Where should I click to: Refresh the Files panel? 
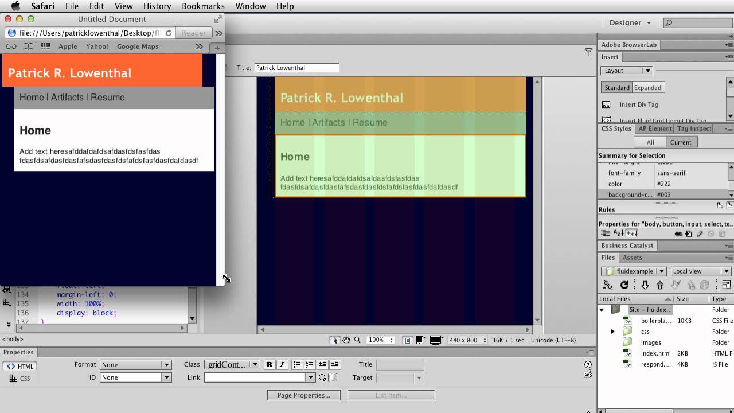[624, 285]
